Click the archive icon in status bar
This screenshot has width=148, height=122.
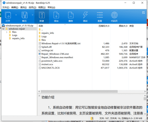(x=92, y=118)
